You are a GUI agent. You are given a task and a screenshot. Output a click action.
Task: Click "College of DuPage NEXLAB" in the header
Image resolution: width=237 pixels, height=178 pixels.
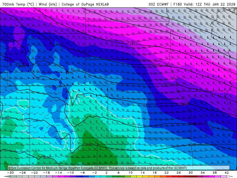pos(85,4)
